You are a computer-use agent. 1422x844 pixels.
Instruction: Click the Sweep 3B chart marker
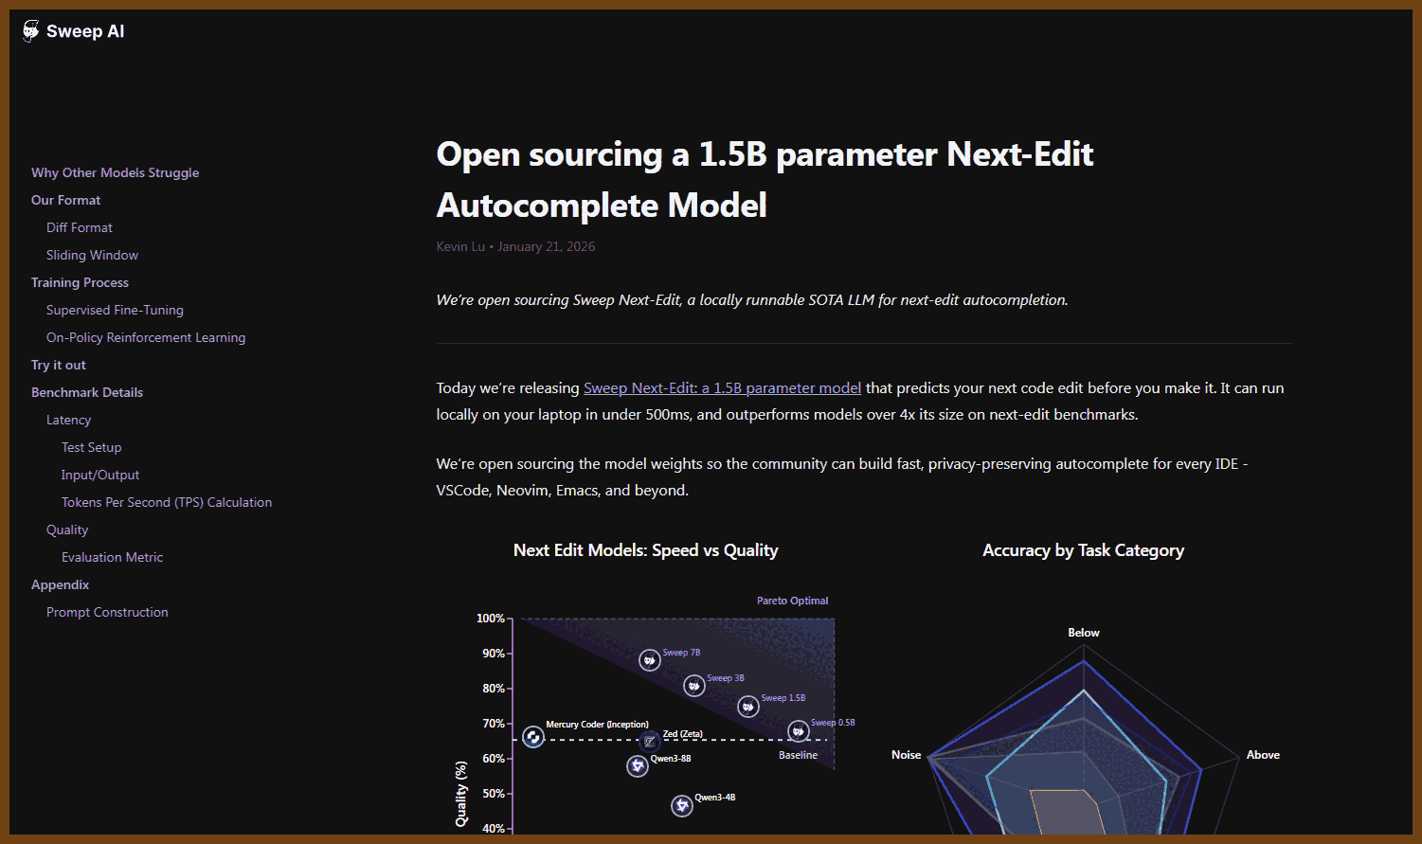694,686
